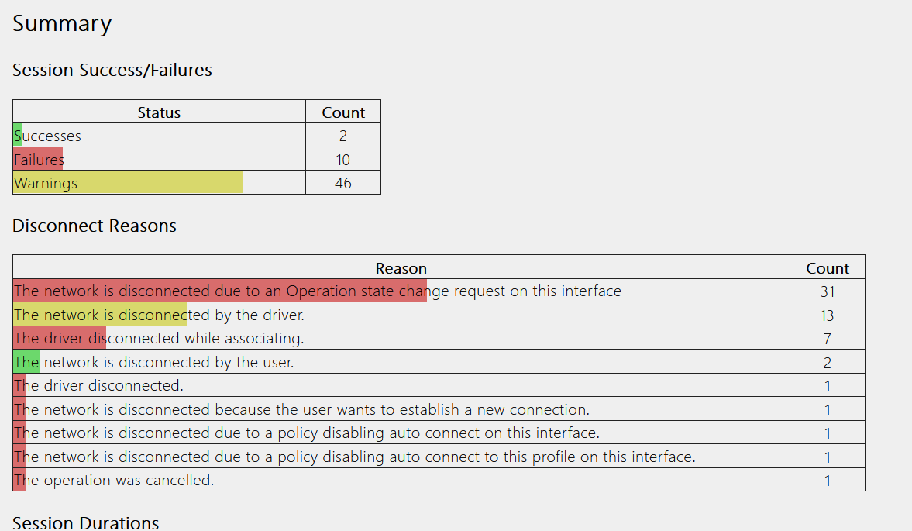Click 'The operation was cancelled.' row
This screenshot has width=912, height=531.
tap(401, 480)
